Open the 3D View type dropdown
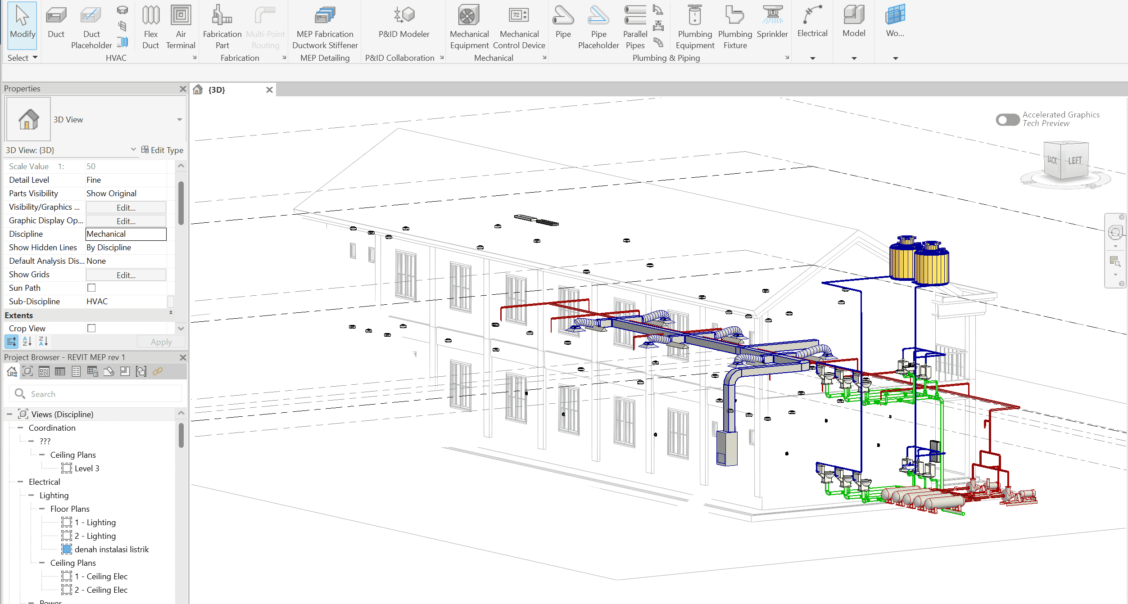The height and width of the screenshot is (604, 1128). coord(179,120)
